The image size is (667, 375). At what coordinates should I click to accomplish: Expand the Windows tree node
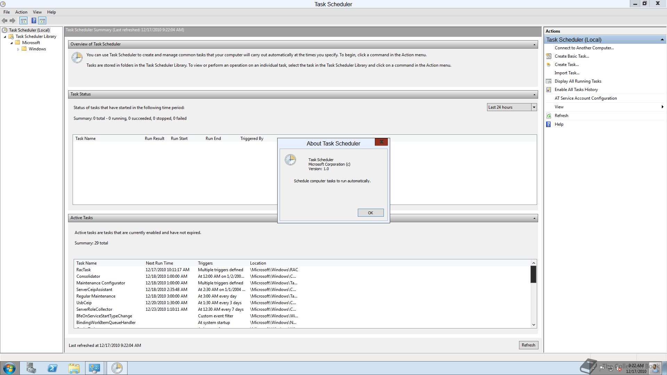click(x=18, y=49)
